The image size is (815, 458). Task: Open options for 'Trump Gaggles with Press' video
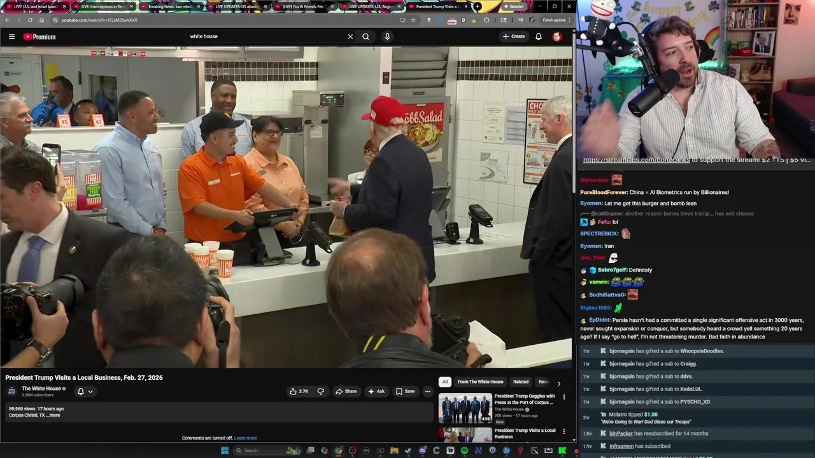pyautogui.click(x=563, y=397)
